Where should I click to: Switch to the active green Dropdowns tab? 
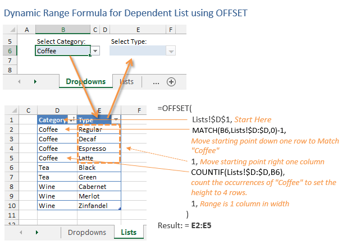85,82
